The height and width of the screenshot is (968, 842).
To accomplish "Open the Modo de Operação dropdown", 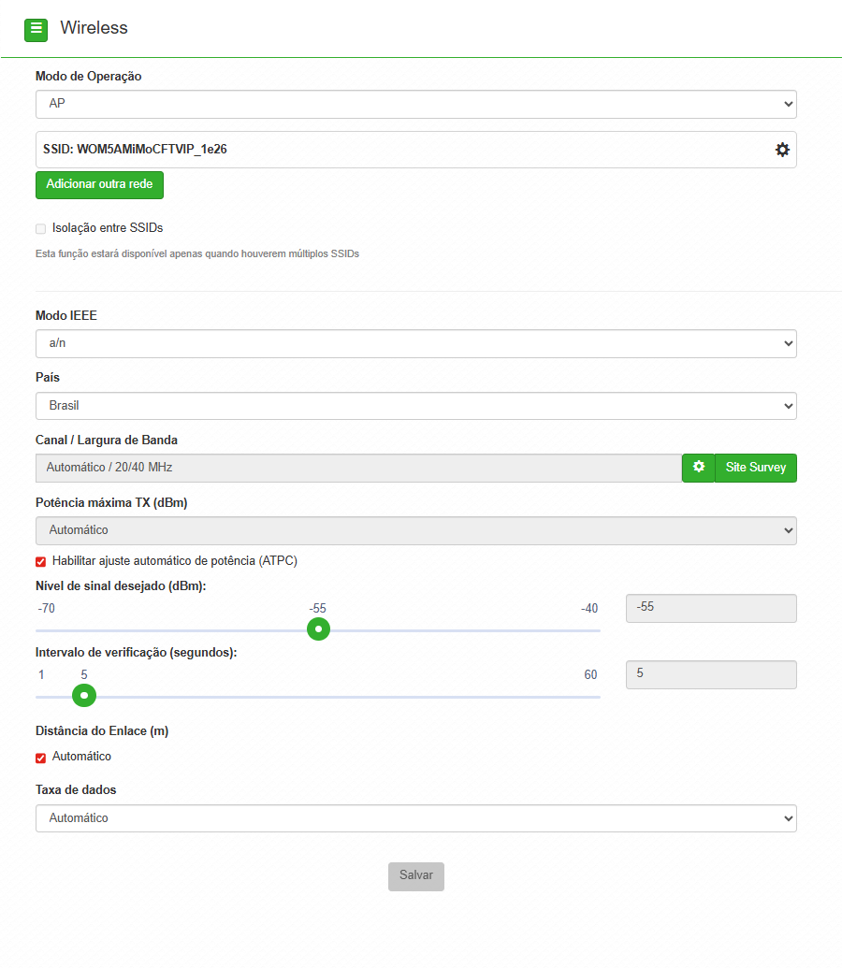I will (x=415, y=105).
